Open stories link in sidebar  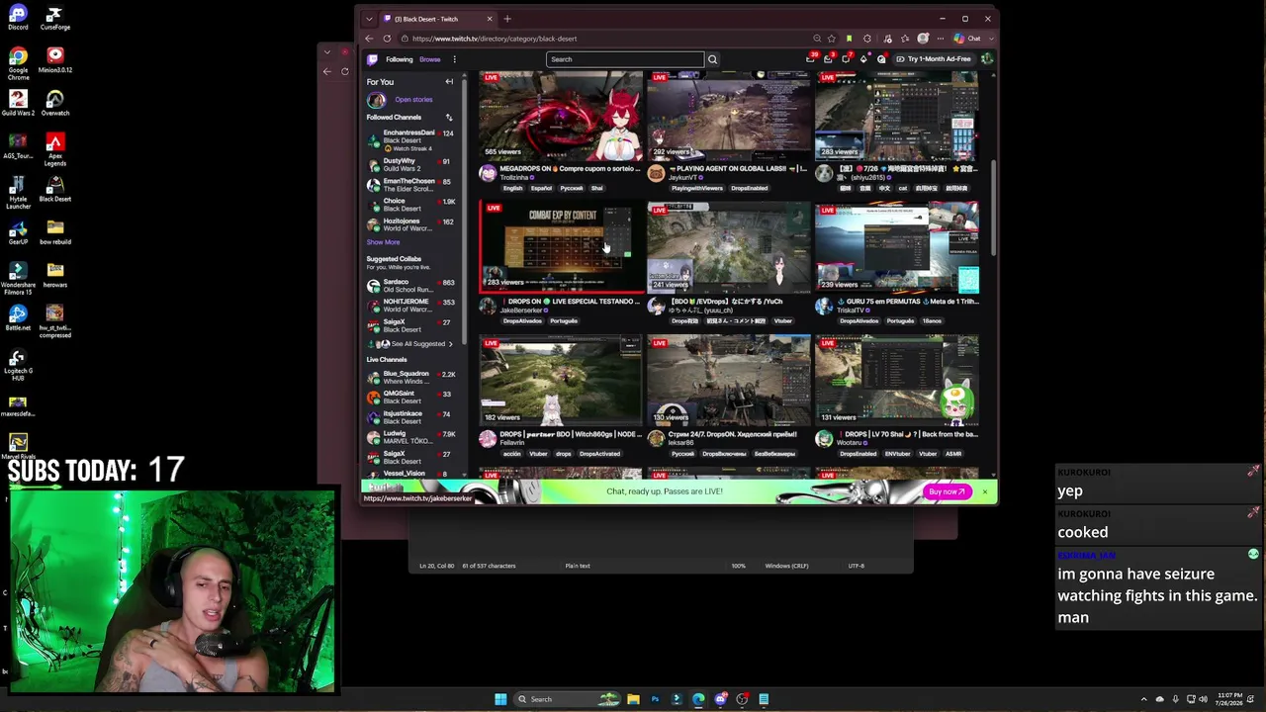pos(413,100)
